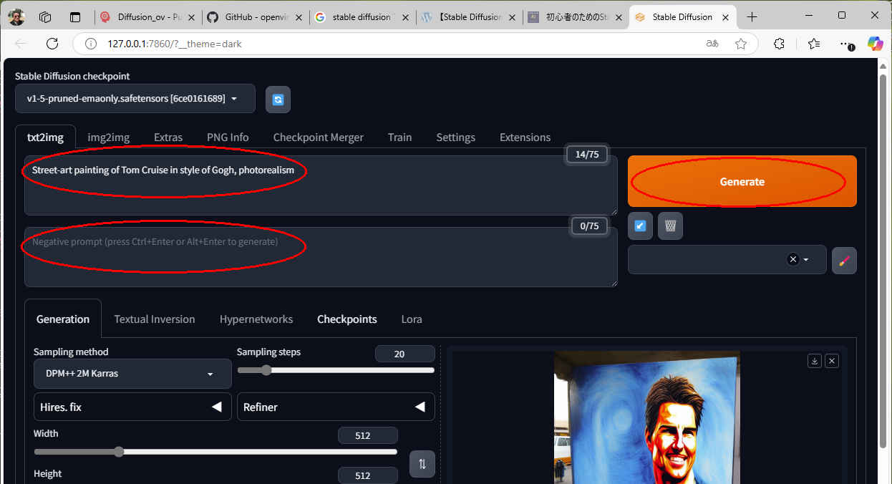Download the generated image via download icon
Viewport: 892px width, 484px height.
[814, 361]
